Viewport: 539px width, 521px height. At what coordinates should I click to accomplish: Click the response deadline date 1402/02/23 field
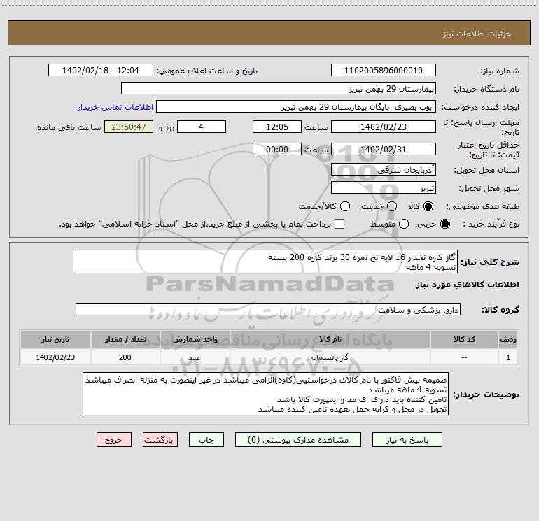click(x=384, y=127)
